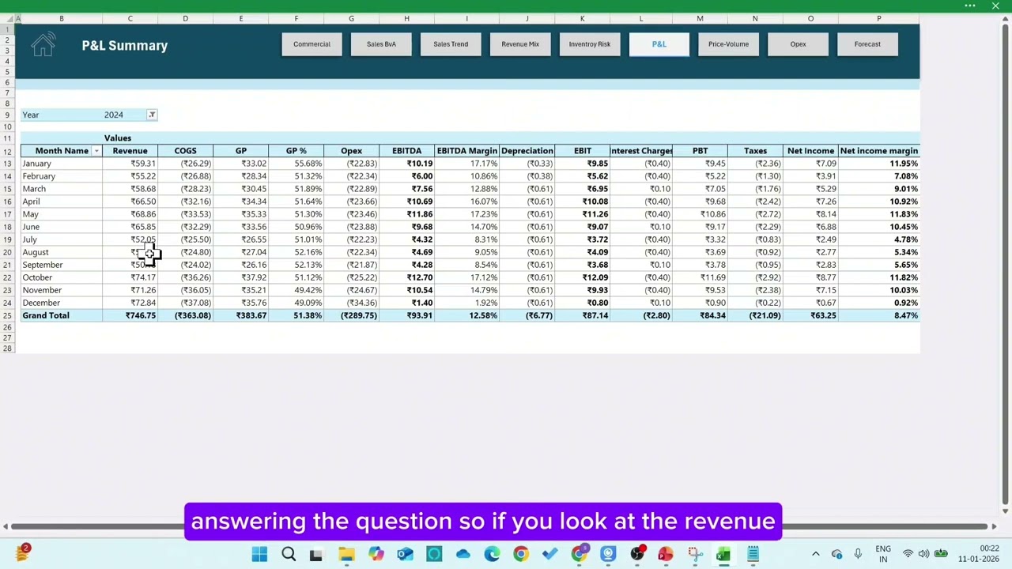Open the Forecast navigation button
The image size is (1012, 569).
867,44
